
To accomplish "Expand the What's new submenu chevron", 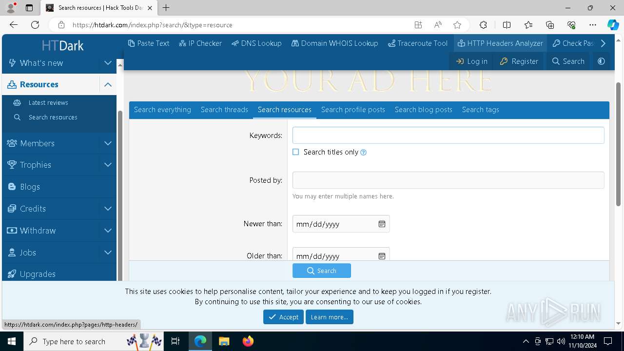I will pyautogui.click(x=108, y=63).
